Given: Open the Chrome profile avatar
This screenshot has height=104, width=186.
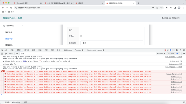Looking at the screenshot, I should pyautogui.click(x=179, y=8).
